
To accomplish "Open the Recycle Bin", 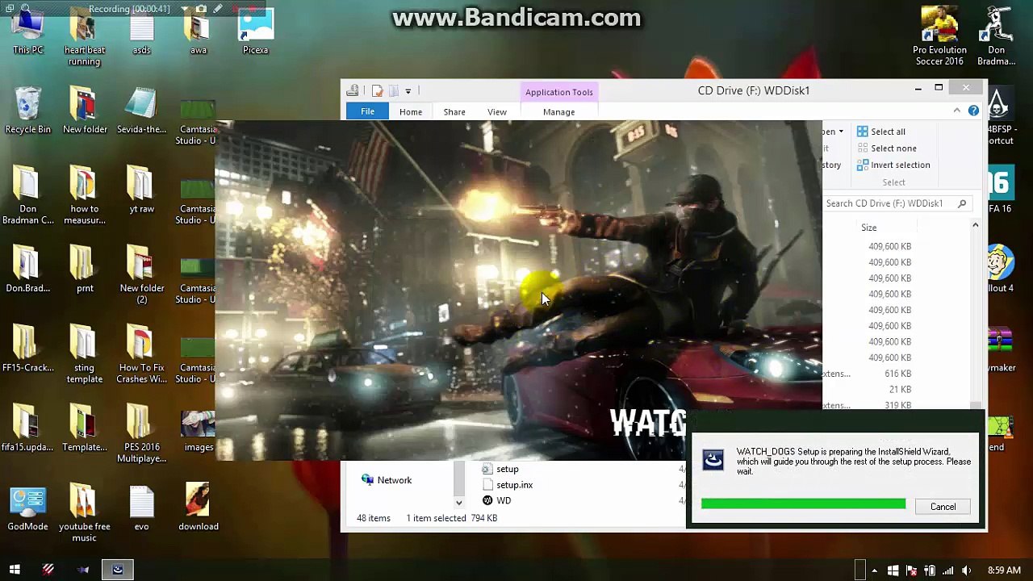I will point(27,111).
